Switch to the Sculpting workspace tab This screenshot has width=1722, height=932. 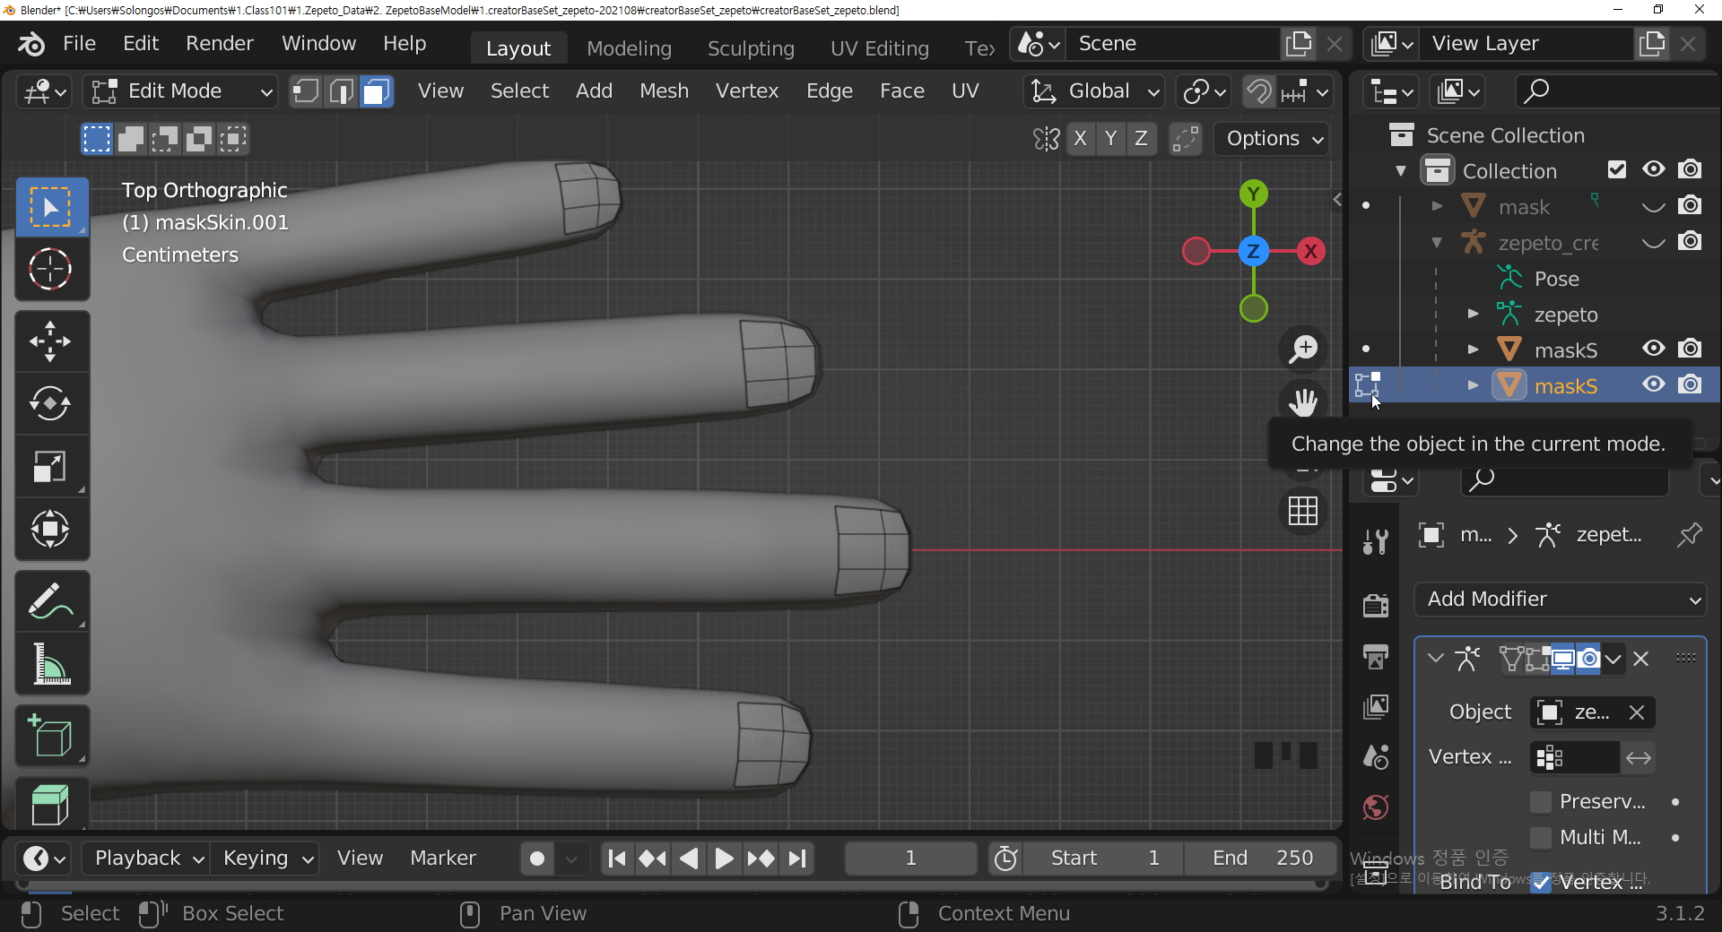751,48
